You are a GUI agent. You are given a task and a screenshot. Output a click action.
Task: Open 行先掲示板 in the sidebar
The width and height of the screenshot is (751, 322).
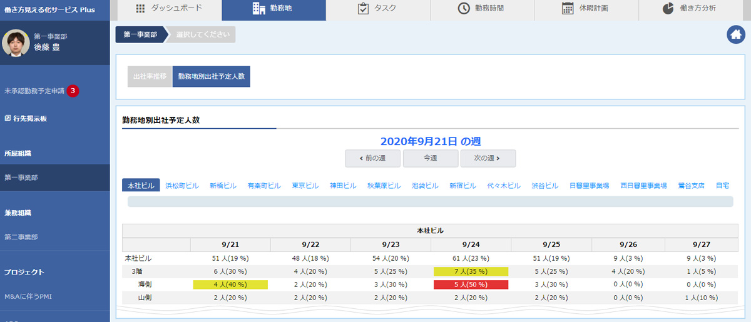pyautogui.click(x=26, y=118)
